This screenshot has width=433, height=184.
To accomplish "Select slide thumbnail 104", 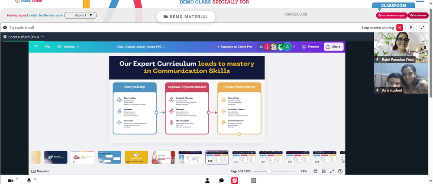I will tap(271, 157).
